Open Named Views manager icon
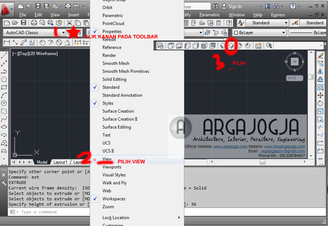This screenshot has width=328, height=226. click(x=160, y=45)
